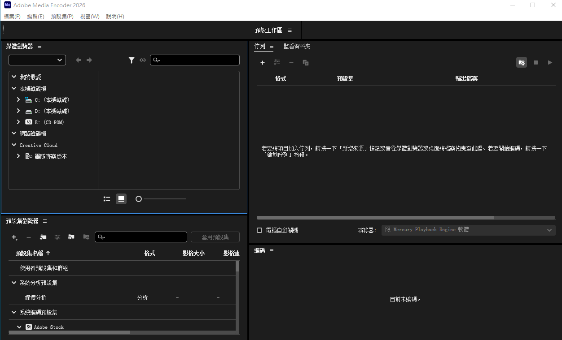Viewport: 562px width, 340px height.
Task: Open the renderer Mercury Playback Engine dropdown
Action: point(468,230)
